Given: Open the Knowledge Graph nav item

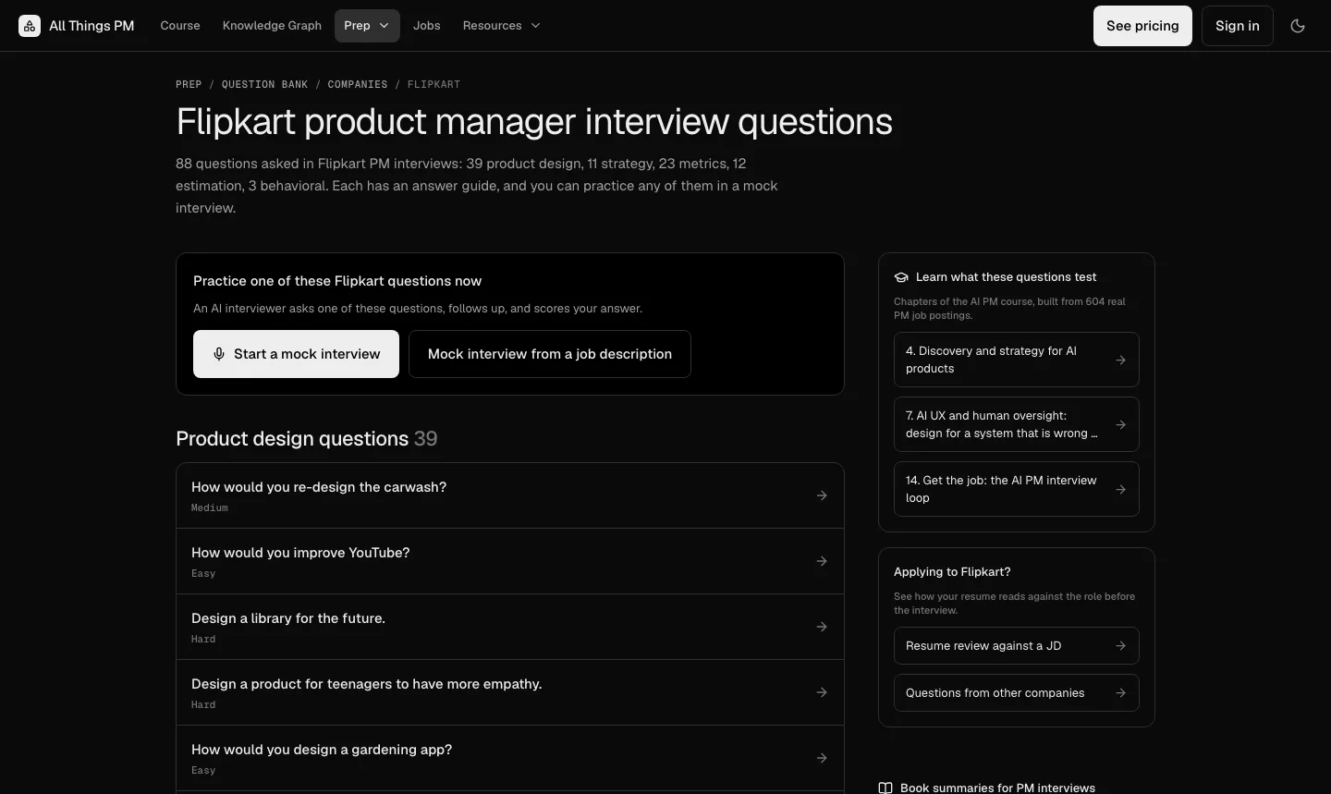Looking at the screenshot, I should pos(272,26).
